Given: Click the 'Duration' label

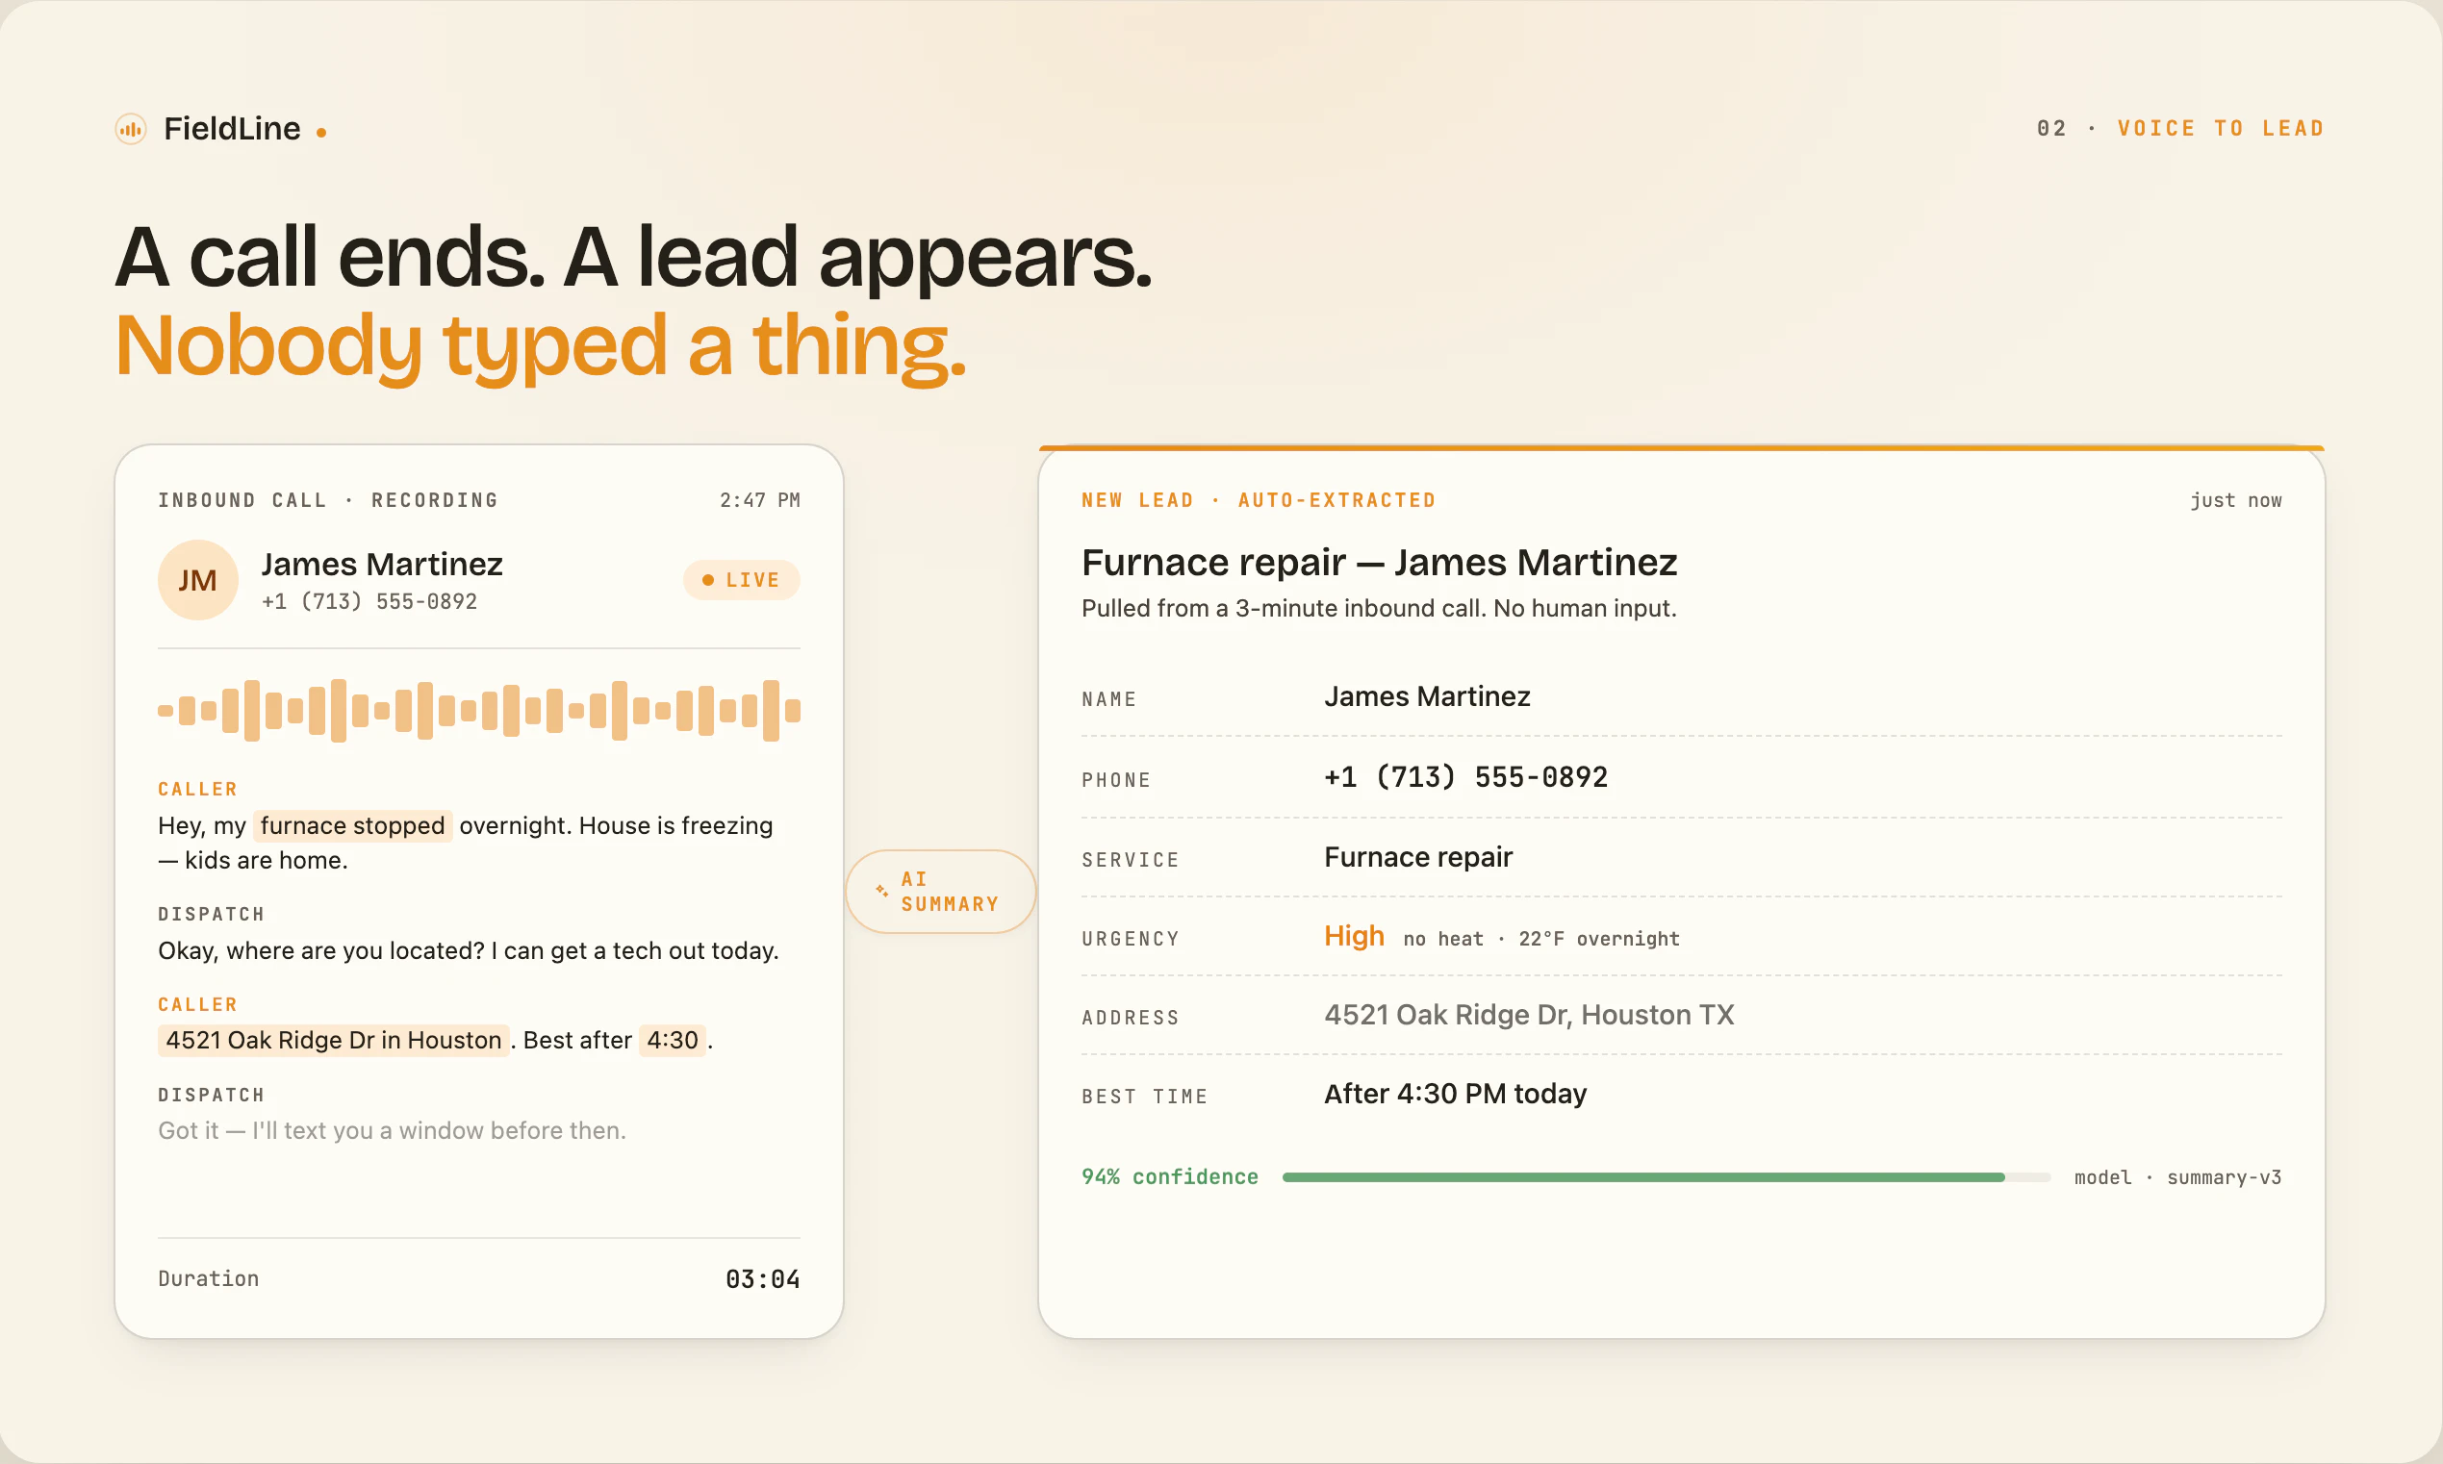Looking at the screenshot, I should click(x=208, y=1279).
